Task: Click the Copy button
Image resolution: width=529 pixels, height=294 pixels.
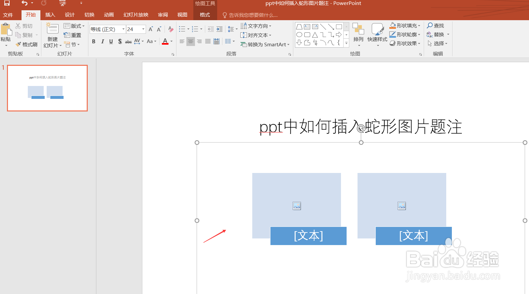Action: click(x=24, y=35)
